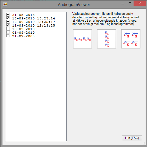Image resolution: width=147 pixels, height=147 pixels.
Task: Uncheck the 13-09-2010 15:25:14 checkbox
Action: click(x=8, y=18)
